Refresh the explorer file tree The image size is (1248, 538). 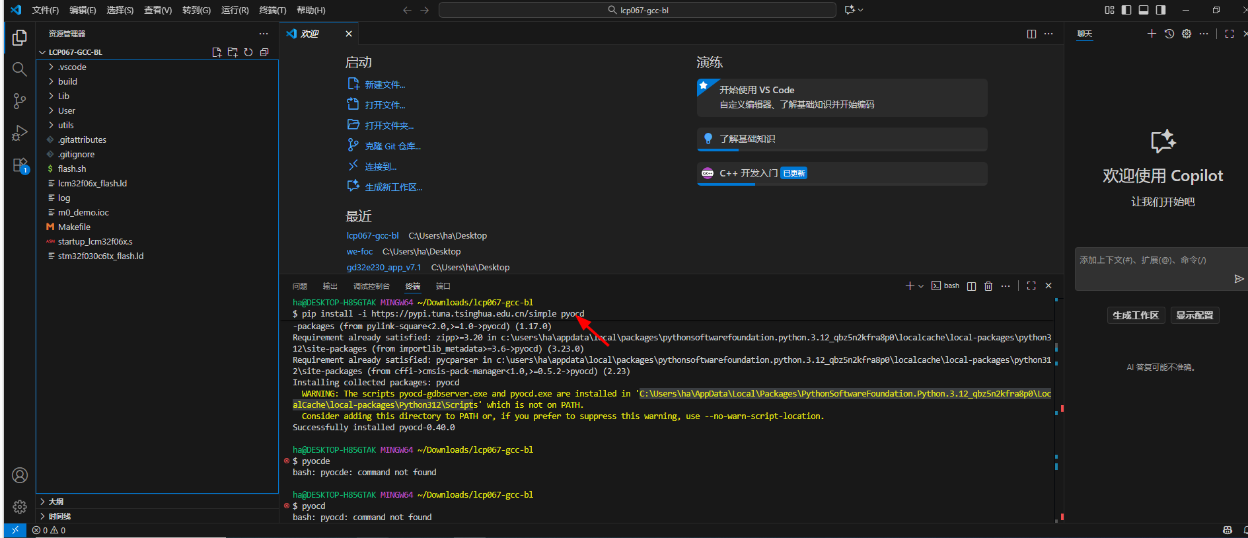pyautogui.click(x=248, y=52)
